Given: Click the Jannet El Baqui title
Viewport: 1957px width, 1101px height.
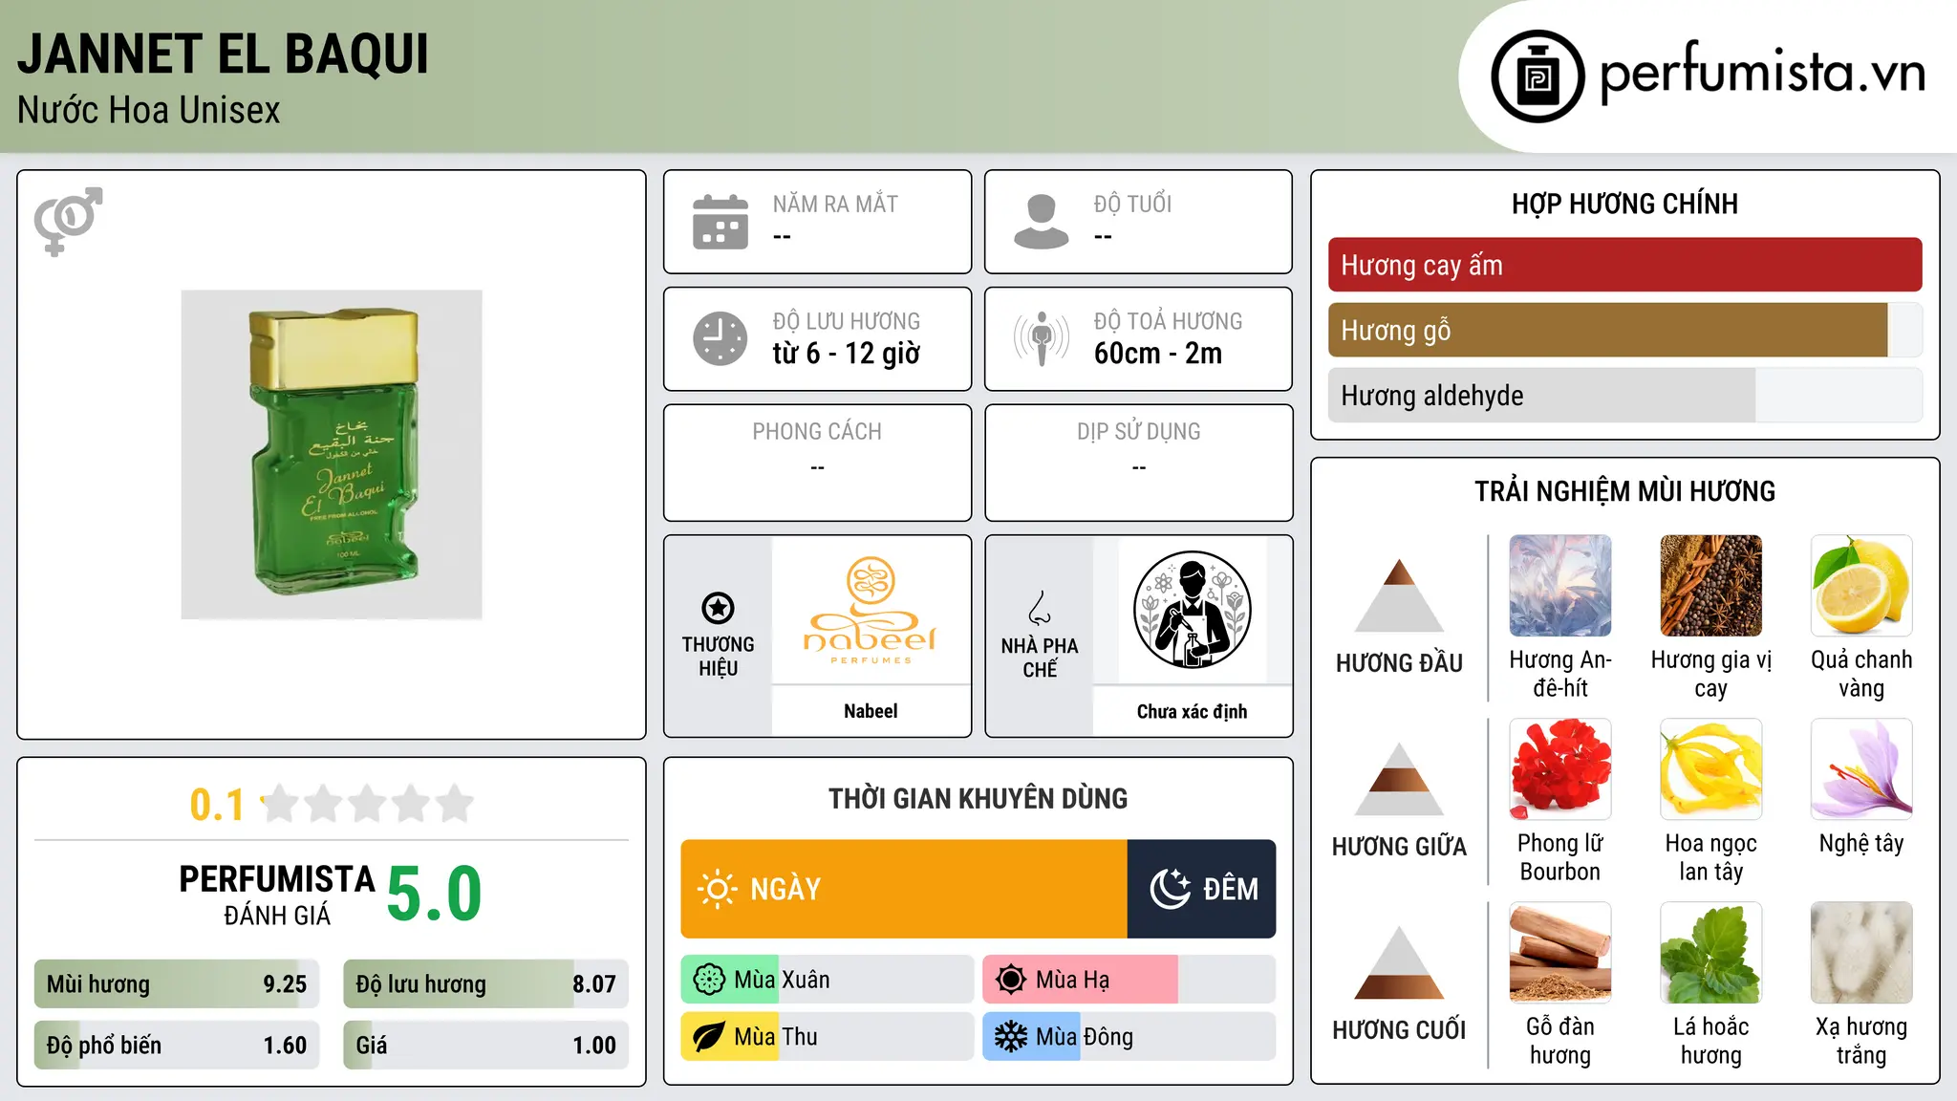Looking at the screenshot, I should (x=224, y=54).
